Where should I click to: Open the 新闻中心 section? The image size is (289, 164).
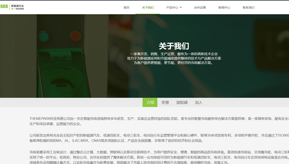(x=224, y=7)
